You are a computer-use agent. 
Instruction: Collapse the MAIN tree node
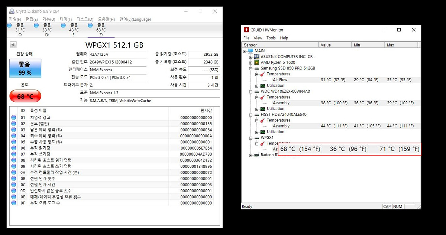pyautogui.click(x=245, y=51)
